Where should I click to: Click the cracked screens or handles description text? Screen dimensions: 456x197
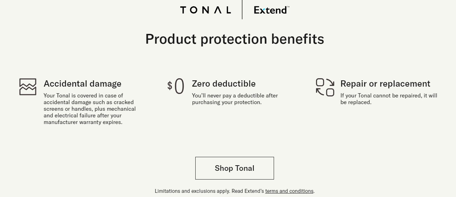(90, 109)
